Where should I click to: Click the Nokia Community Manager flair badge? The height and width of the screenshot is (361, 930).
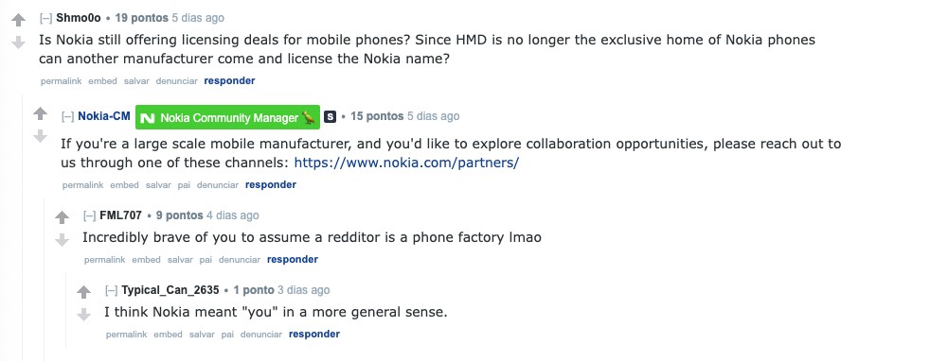[227, 117]
